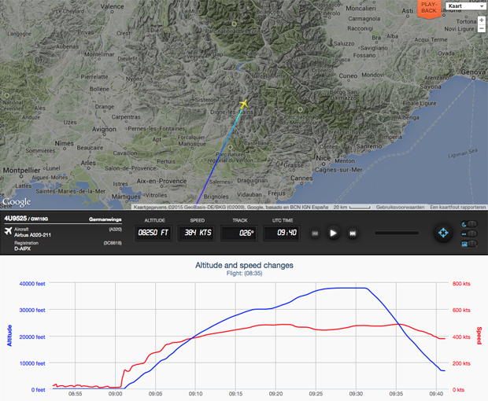Click the 09:40 UTC time readout

(282, 233)
